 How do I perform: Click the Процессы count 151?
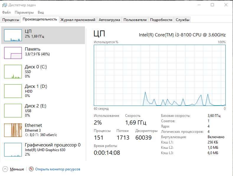99,138
